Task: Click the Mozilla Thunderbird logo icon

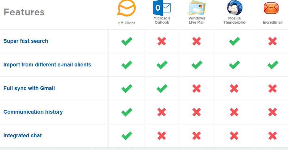Action: [x=234, y=8]
